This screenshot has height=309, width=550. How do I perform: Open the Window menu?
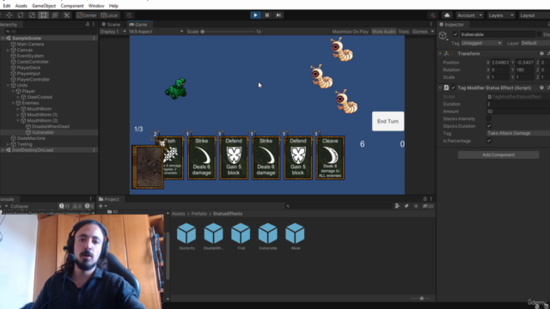[96, 6]
